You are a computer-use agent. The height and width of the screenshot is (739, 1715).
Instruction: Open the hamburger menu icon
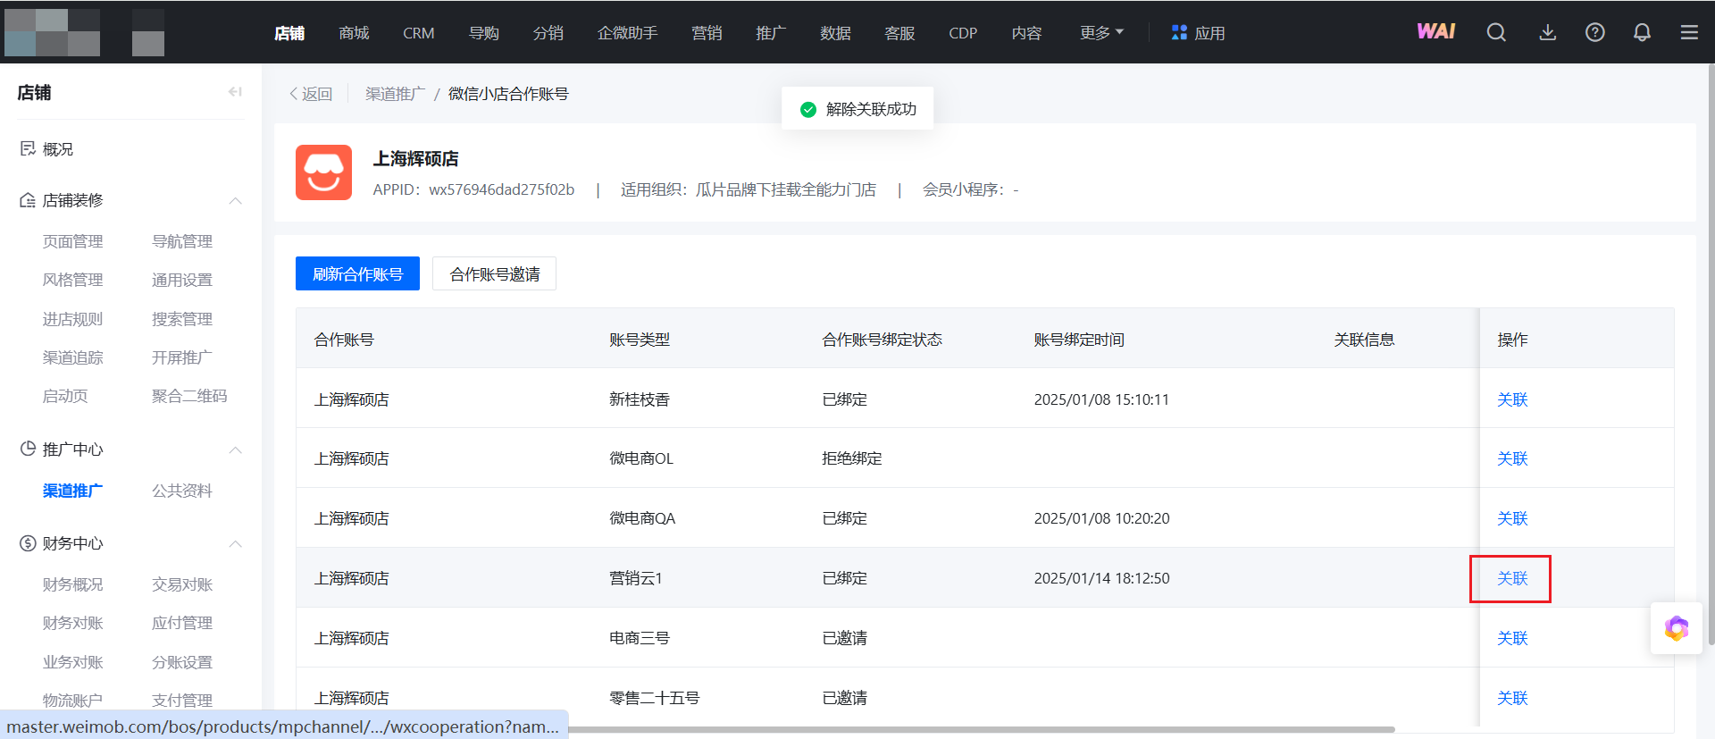1689,33
